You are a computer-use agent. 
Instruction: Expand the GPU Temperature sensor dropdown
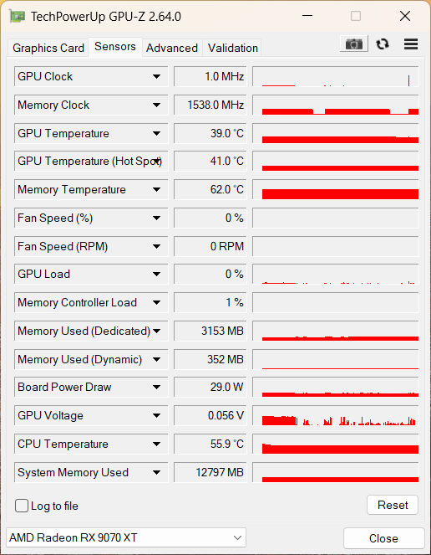click(x=156, y=133)
